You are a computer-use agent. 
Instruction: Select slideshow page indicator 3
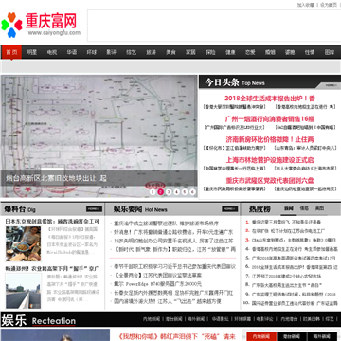point(169,192)
